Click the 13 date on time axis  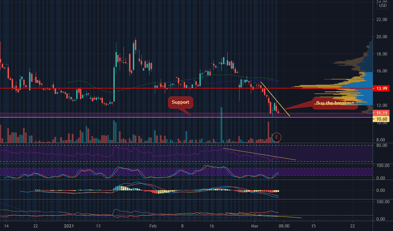98,226
